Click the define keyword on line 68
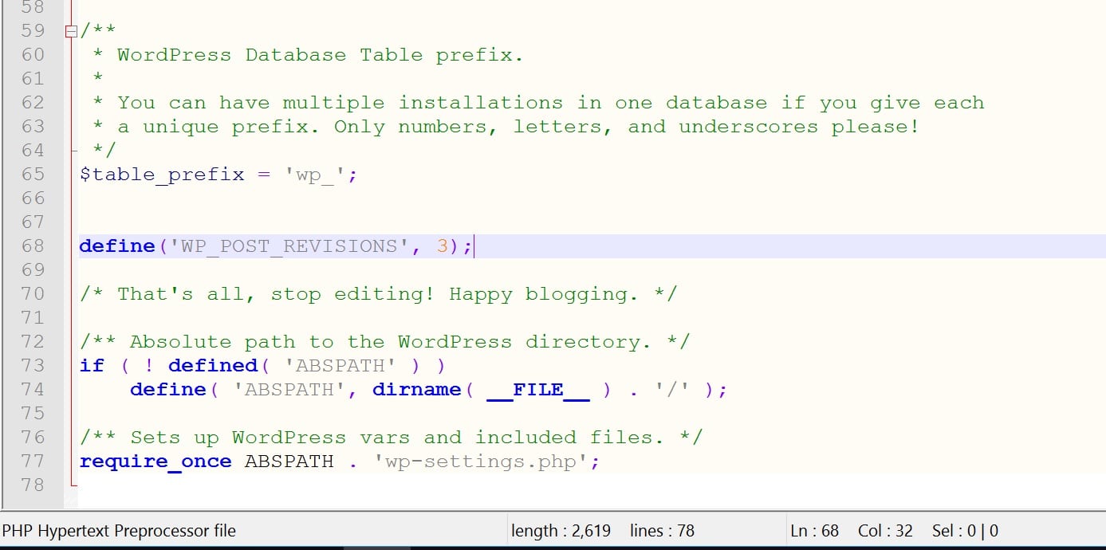1106x550 pixels. [116, 246]
